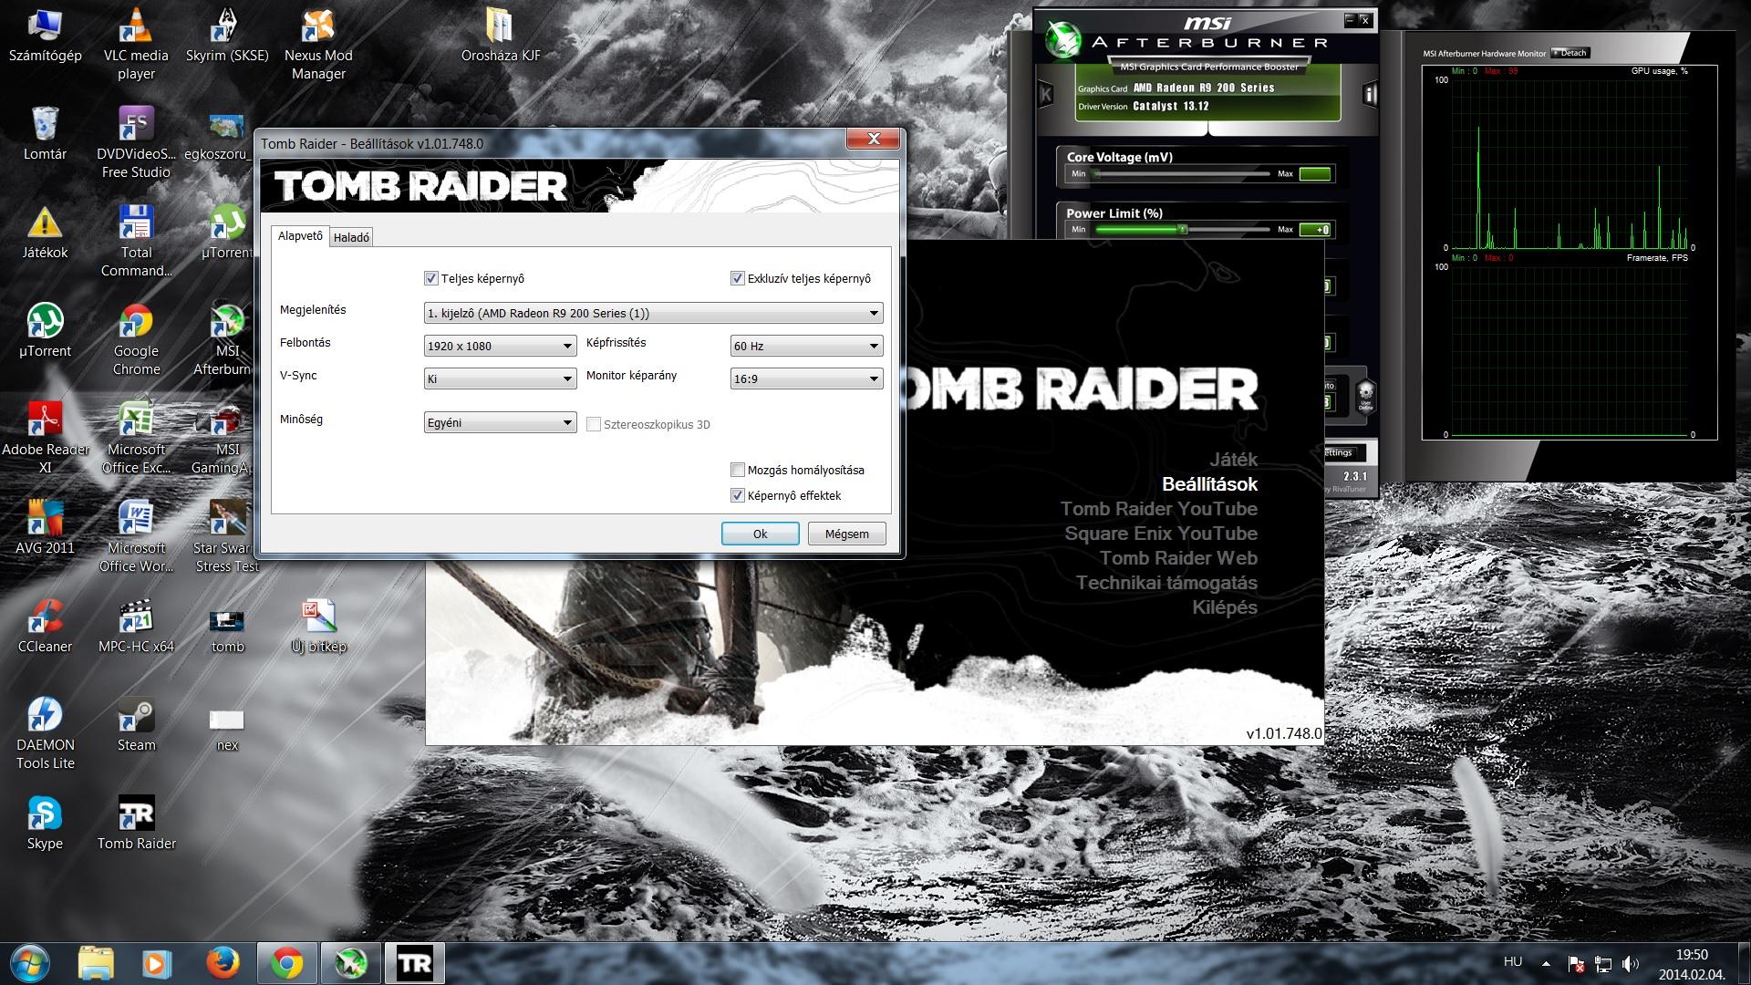Open VLC media player desktop icon
The width and height of the screenshot is (1751, 985).
point(136,44)
